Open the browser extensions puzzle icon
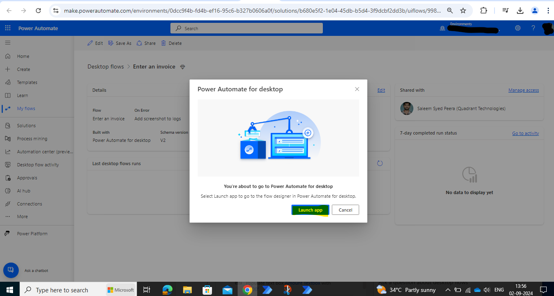This screenshot has height=296, width=554. click(x=484, y=11)
